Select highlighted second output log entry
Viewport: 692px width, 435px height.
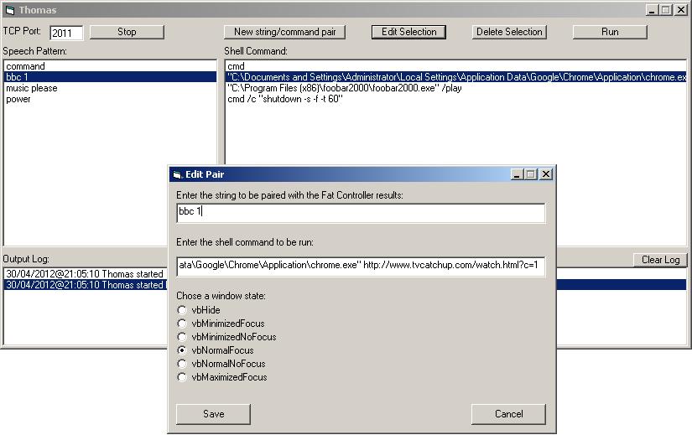86,285
